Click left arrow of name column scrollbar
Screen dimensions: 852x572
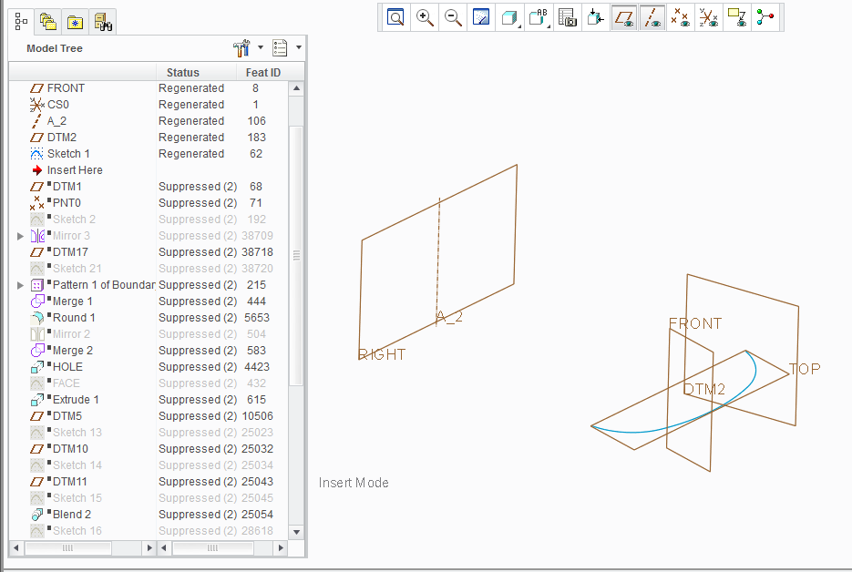(15, 547)
